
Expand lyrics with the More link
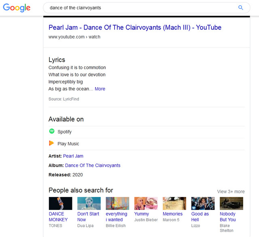(x=100, y=89)
